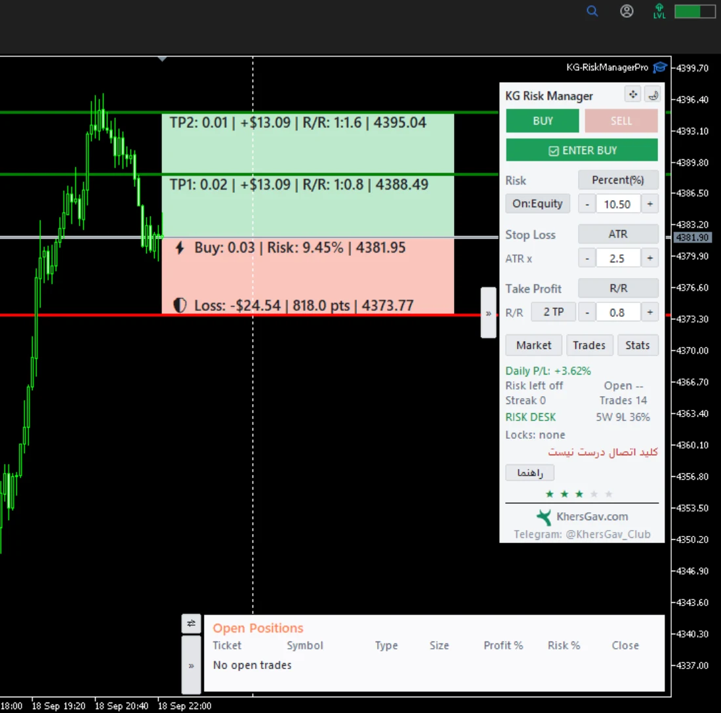The height and width of the screenshot is (713, 721).
Task: Collapse the risk manager panel with its side chevron
Action: click(x=488, y=313)
